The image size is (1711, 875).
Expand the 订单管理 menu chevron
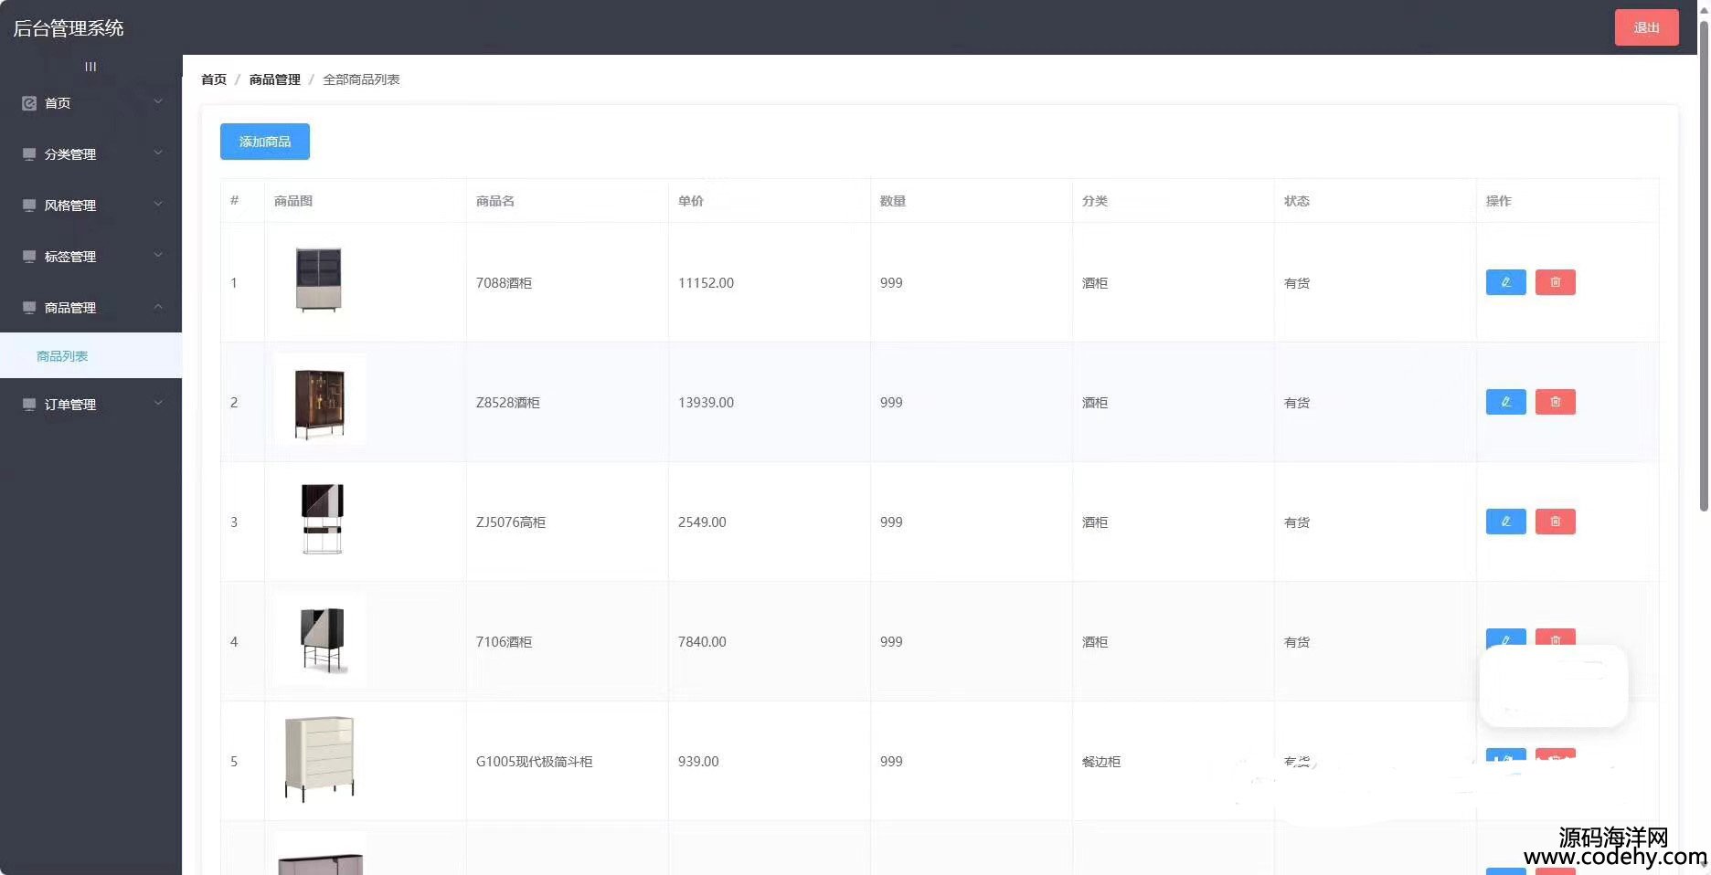(158, 403)
